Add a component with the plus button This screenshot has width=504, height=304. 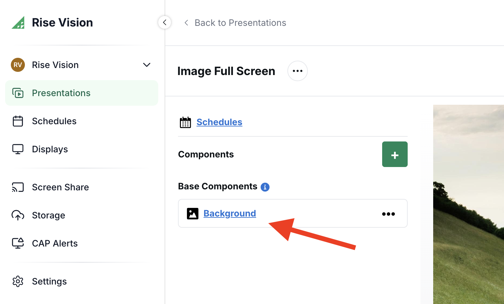coord(395,154)
